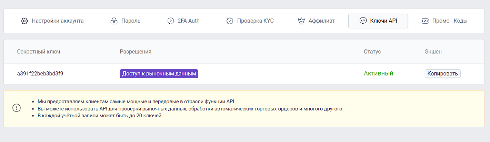
Task: Go to the 2FA Auth tab
Action: (188, 21)
